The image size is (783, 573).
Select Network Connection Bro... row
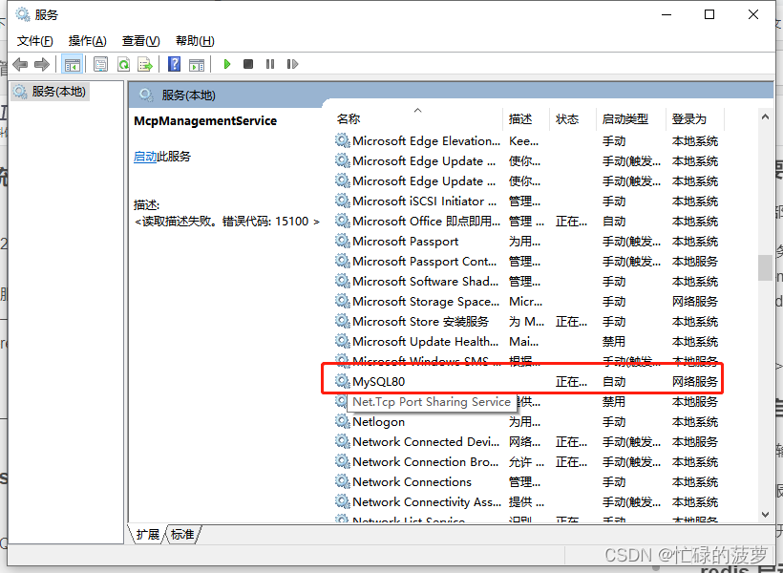tap(527, 461)
